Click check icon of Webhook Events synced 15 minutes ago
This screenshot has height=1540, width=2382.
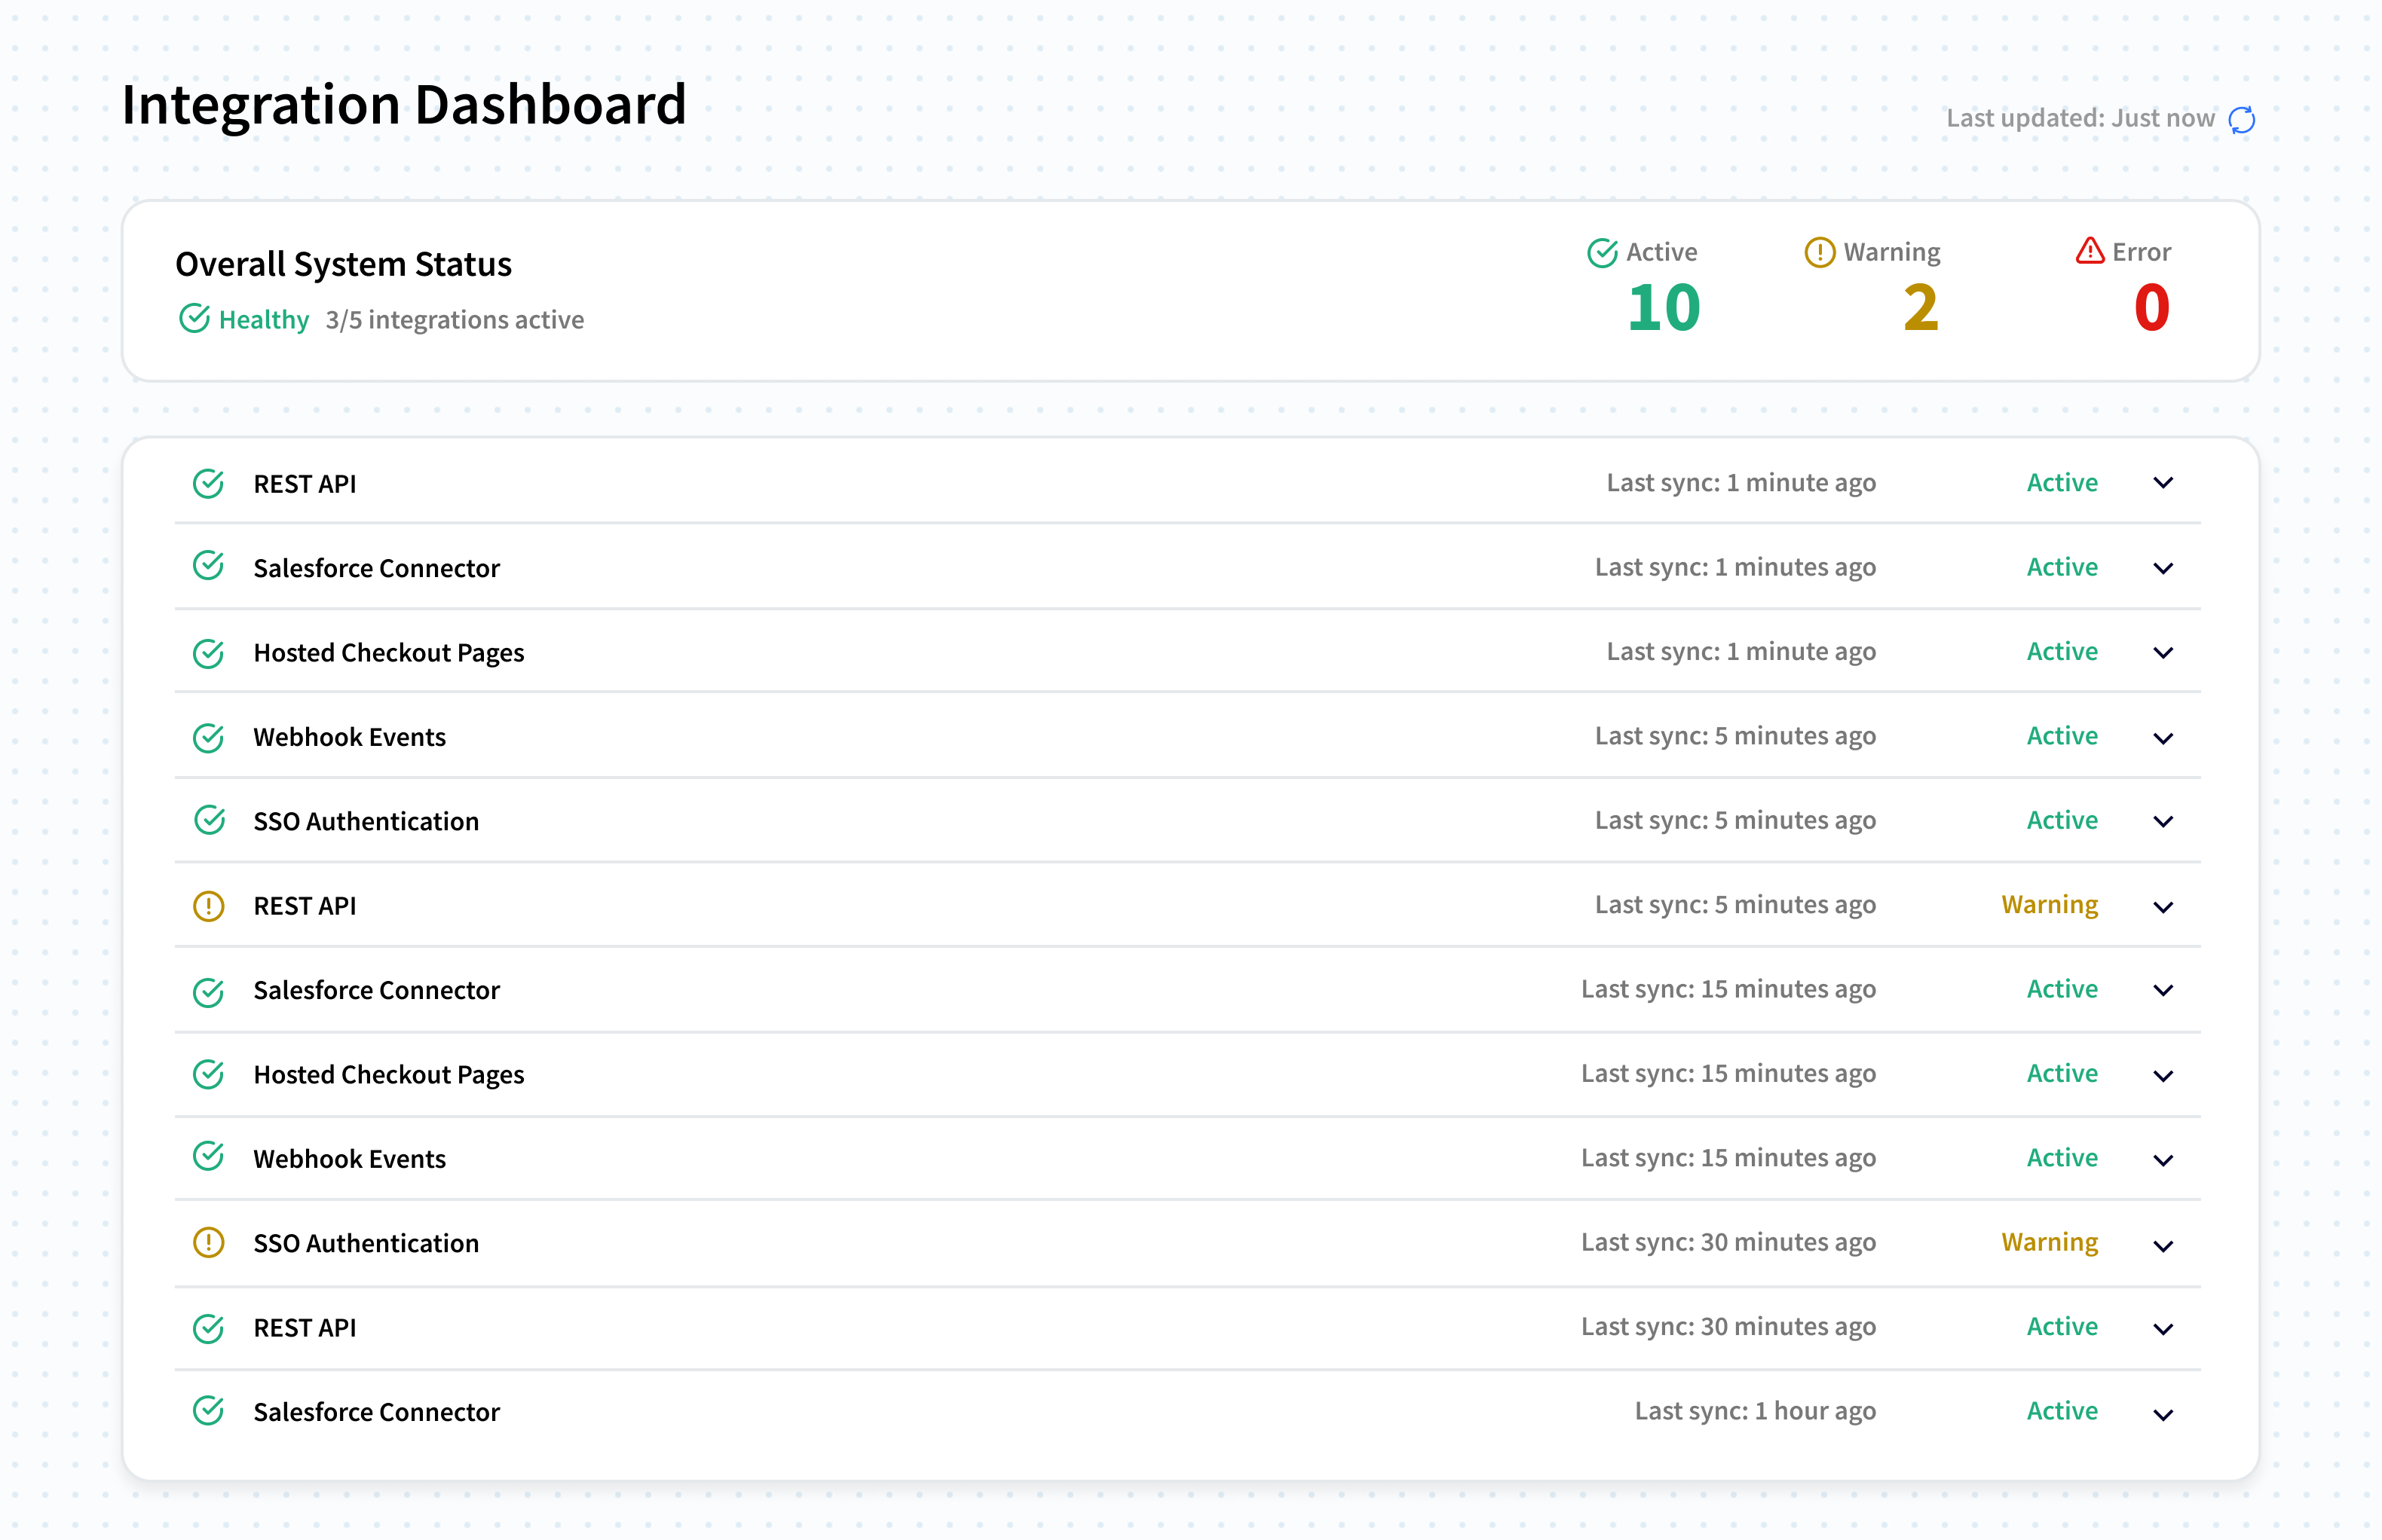click(x=208, y=1157)
